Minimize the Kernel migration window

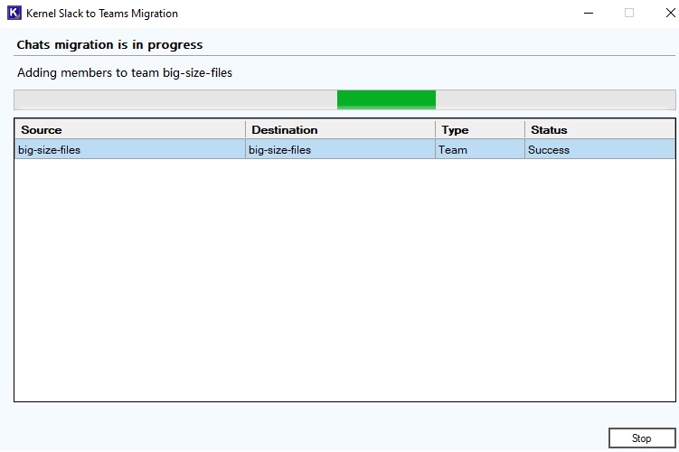589,13
